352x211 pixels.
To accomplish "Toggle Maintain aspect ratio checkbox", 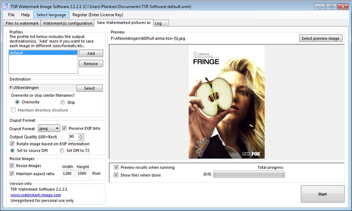I will [x=12, y=173].
